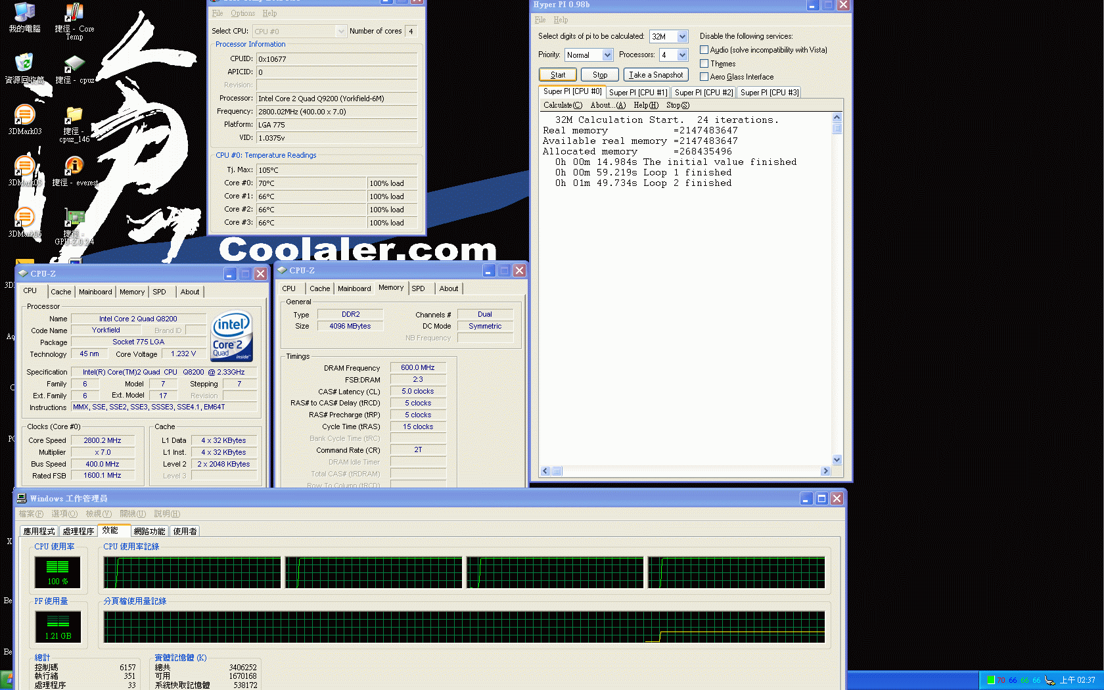This screenshot has width=1104, height=690.
Task: Open the 3DMark03 desktop shortcut
Action: point(24,116)
